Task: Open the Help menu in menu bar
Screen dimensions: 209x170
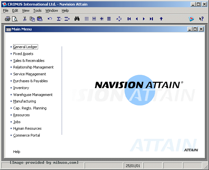Action: click(65, 10)
